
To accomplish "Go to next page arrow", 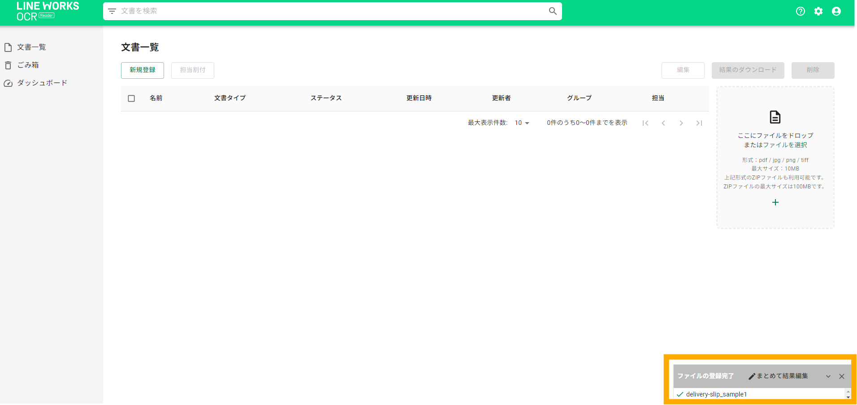I will (681, 123).
